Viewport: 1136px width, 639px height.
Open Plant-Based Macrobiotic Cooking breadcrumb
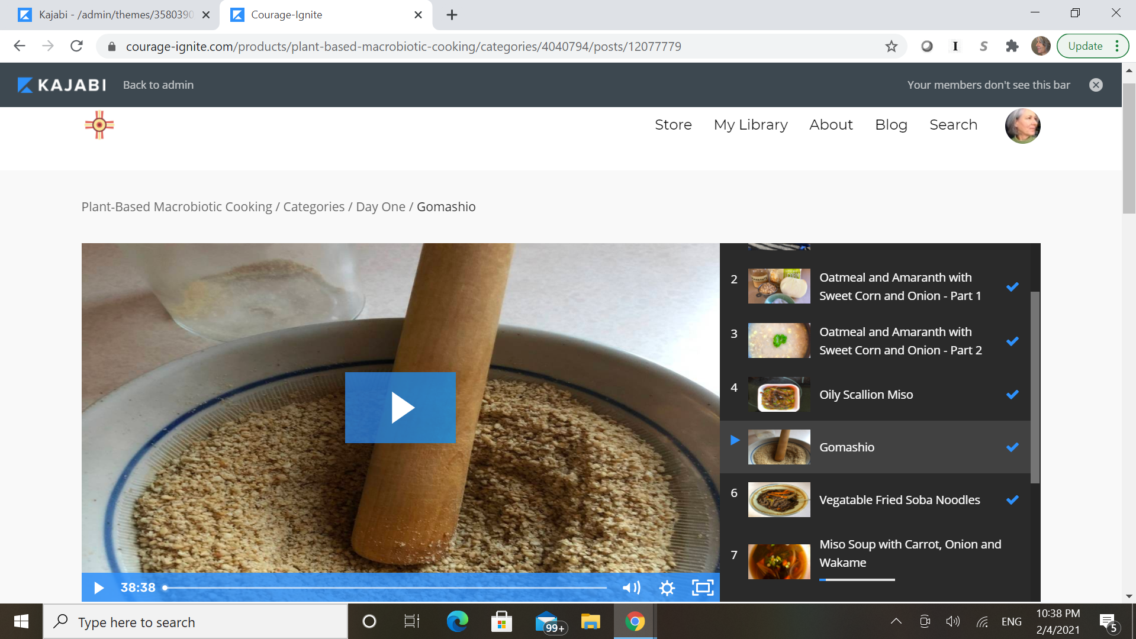[176, 206]
